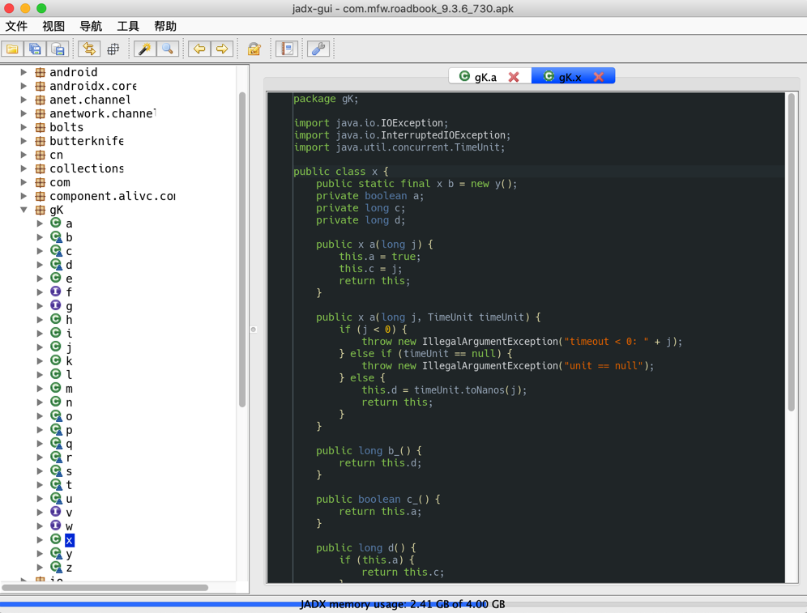Collapse the gK package
The width and height of the screenshot is (807, 613).
23,210
